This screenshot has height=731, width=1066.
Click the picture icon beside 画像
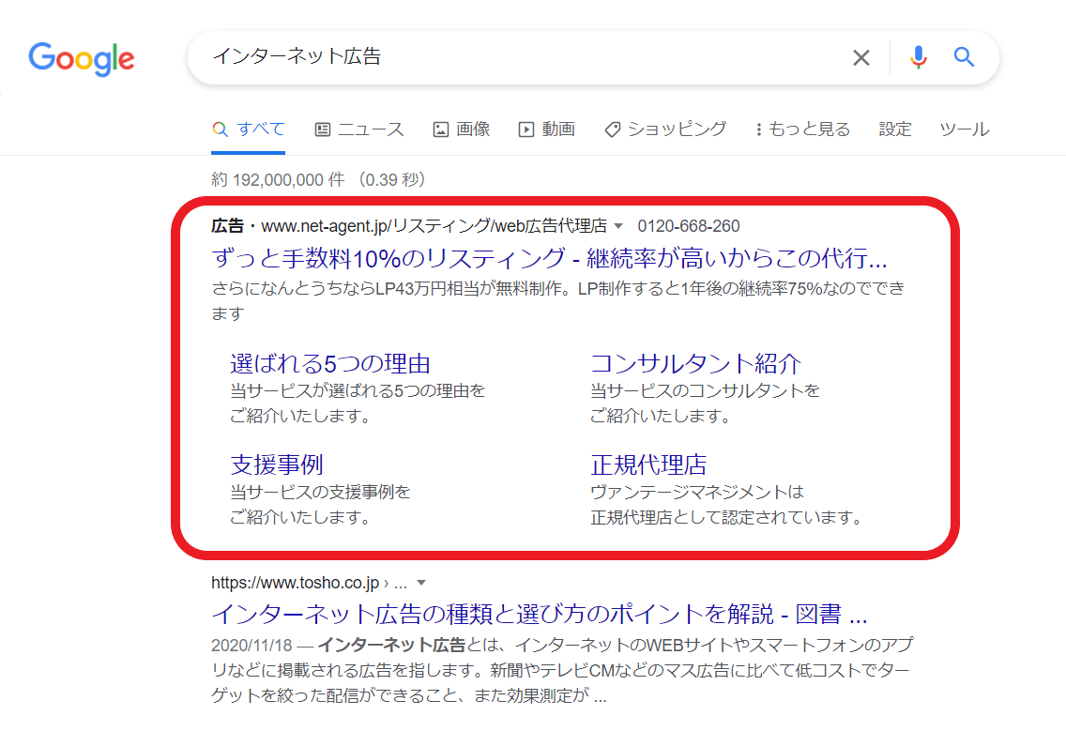click(441, 129)
